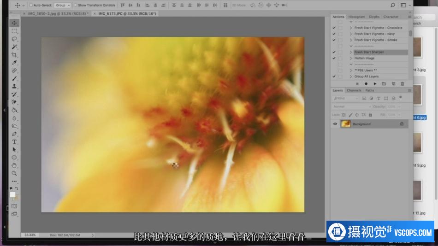This screenshot has height=246, width=438.
Task: Open the layer Kind filter dropdown
Action: pyautogui.click(x=346, y=98)
